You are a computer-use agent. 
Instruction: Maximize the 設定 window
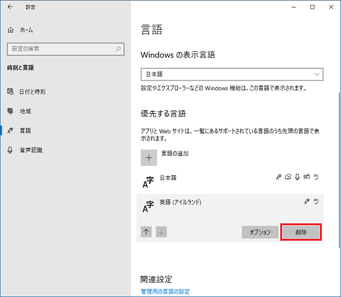[x=312, y=7]
